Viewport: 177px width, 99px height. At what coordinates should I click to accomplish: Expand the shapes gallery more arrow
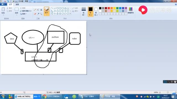point(70,13)
